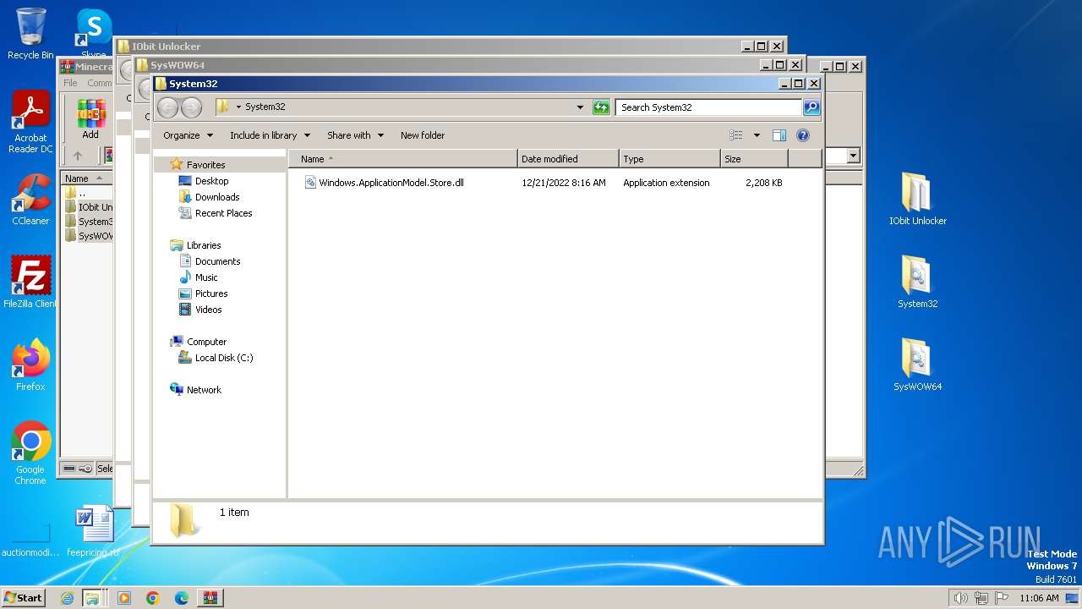The image size is (1082, 609).
Task: Open the Share with dropdown
Action: pyautogui.click(x=355, y=135)
